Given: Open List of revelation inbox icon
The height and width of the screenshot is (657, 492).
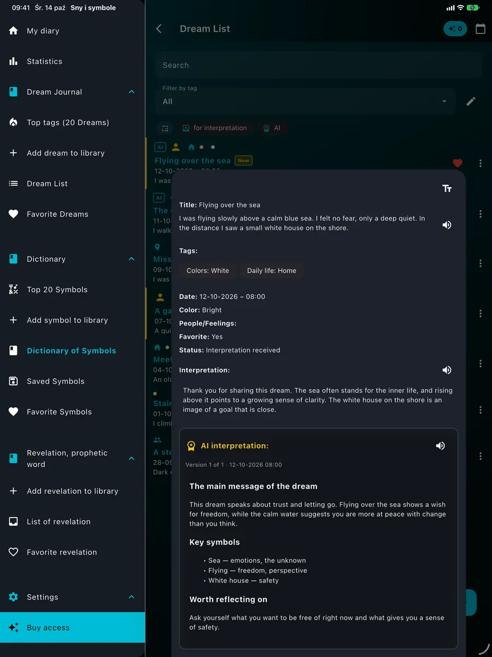Looking at the screenshot, I should 14,522.
